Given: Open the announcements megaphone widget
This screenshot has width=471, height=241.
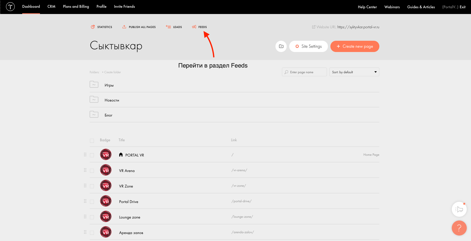Looking at the screenshot, I should pyautogui.click(x=459, y=209).
